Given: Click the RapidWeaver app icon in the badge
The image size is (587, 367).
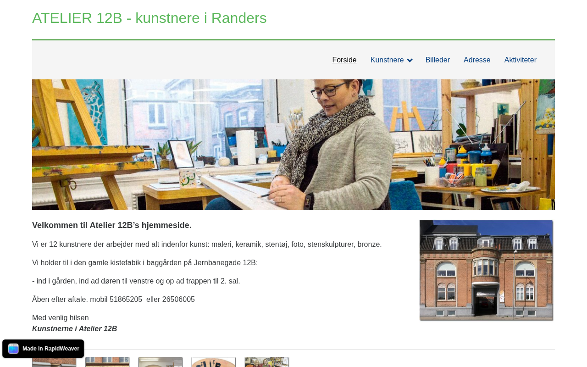Looking at the screenshot, I should tap(13, 349).
